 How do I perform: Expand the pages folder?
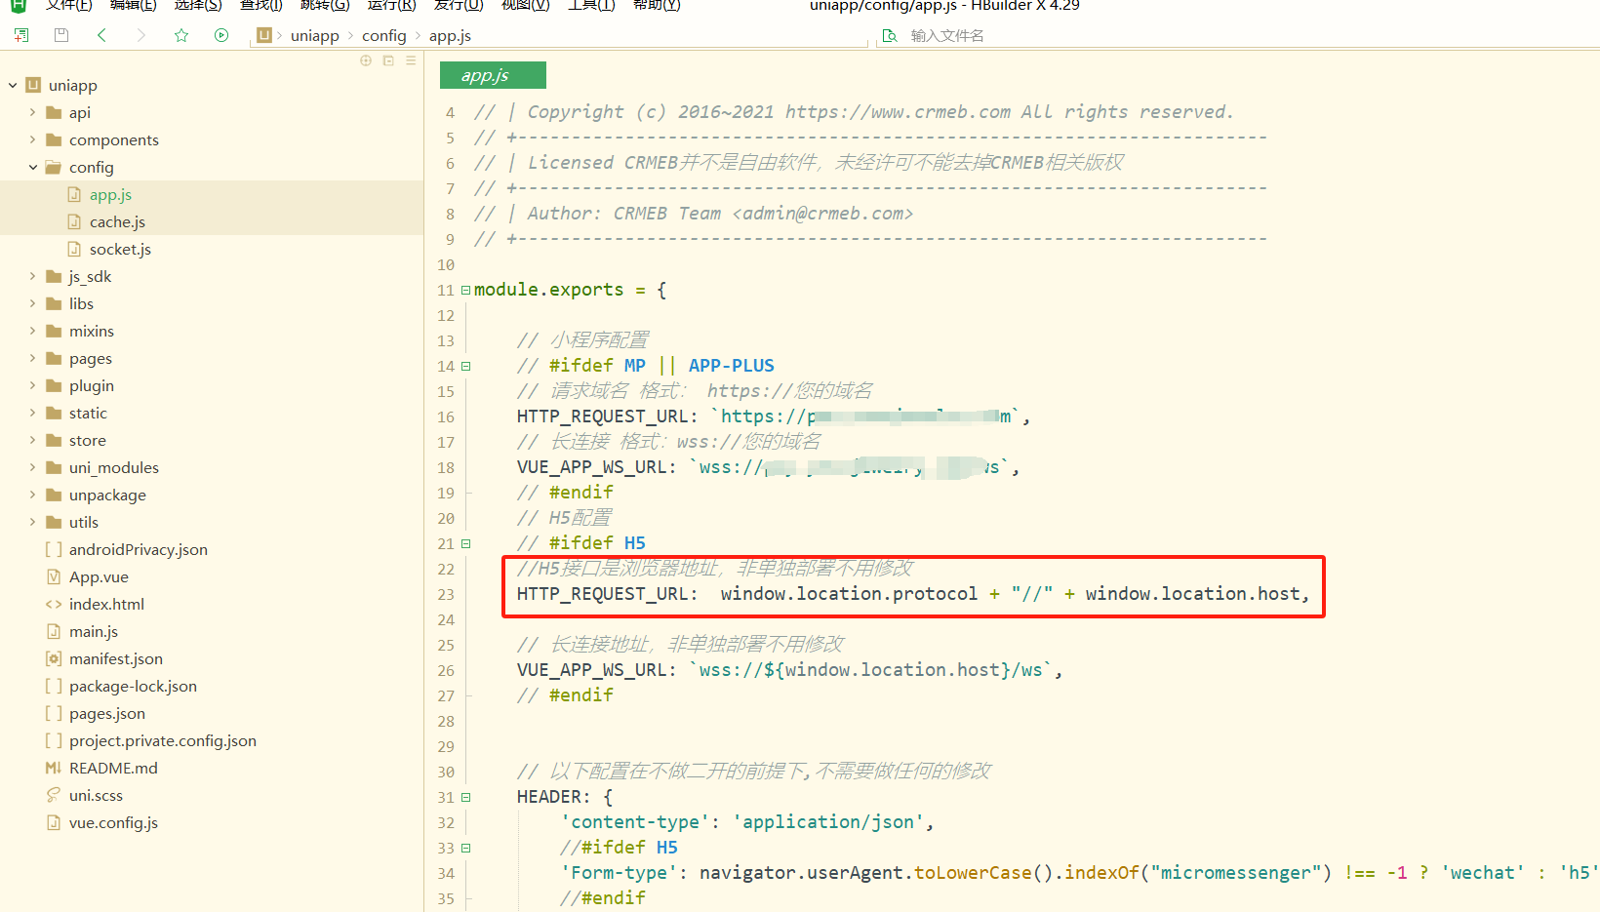[32, 358]
